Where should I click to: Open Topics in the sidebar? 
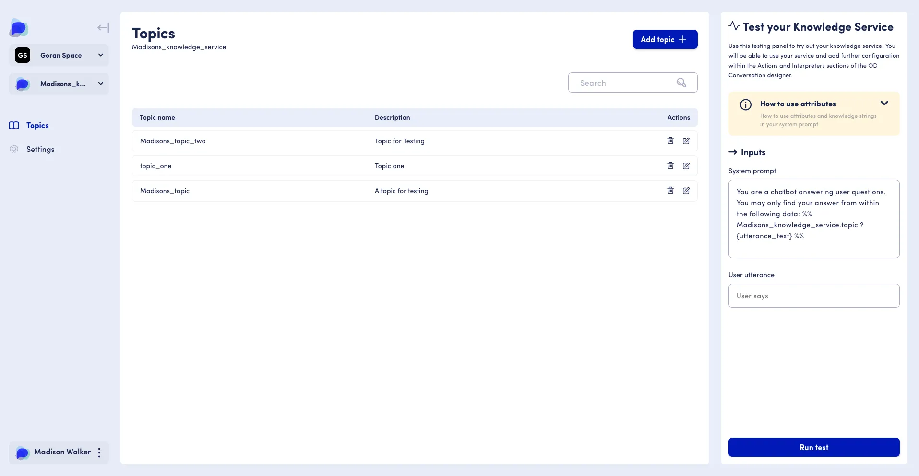(x=37, y=126)
